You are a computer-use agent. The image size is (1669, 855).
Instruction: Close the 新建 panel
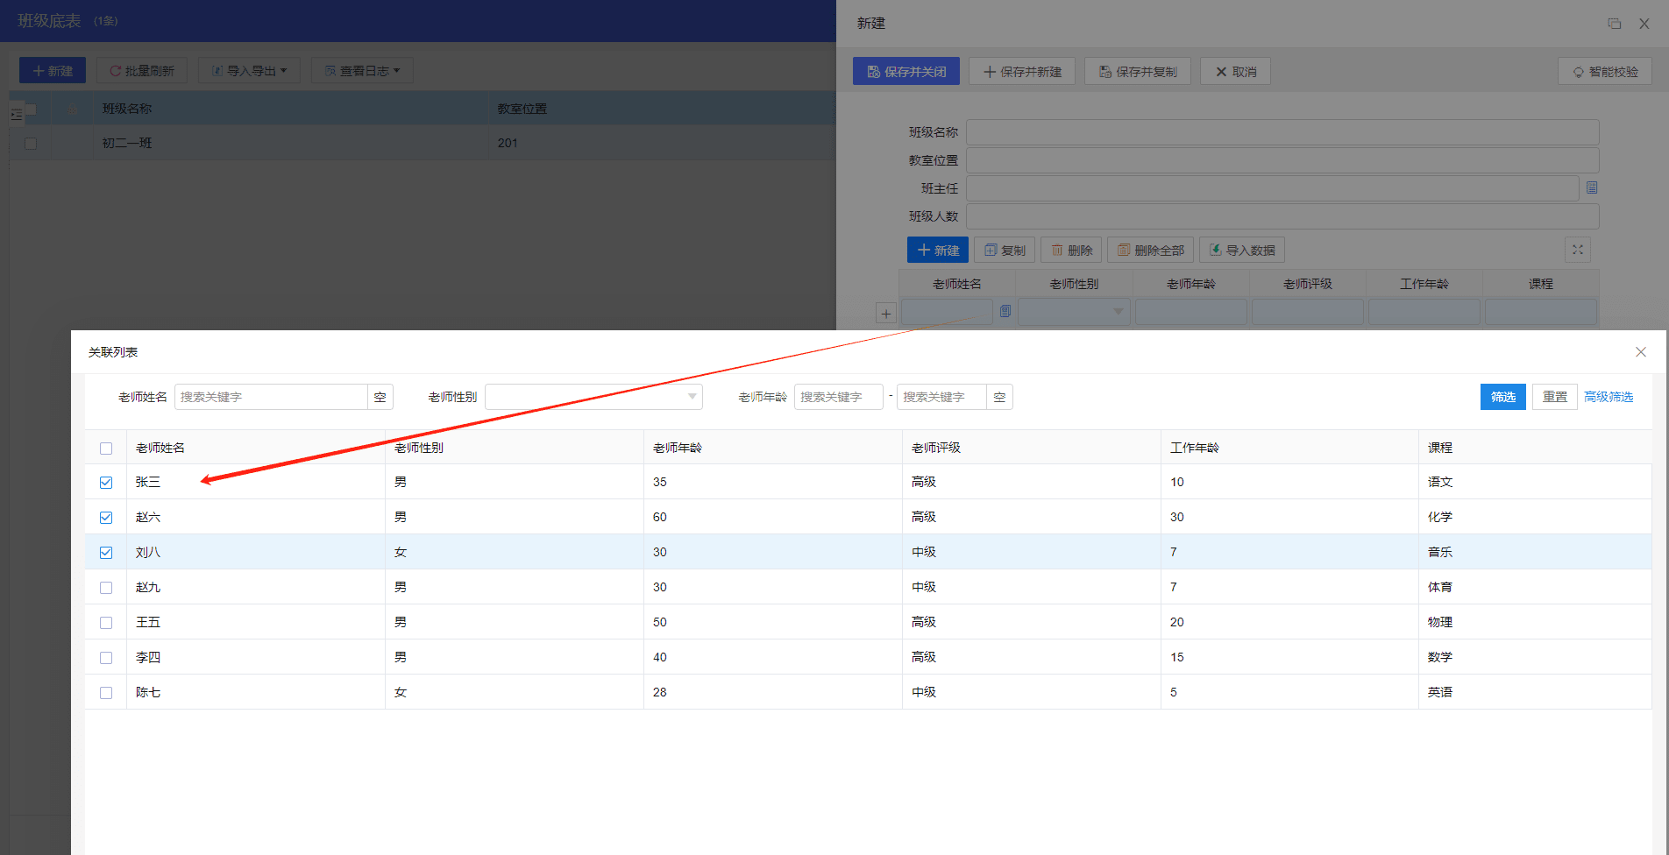tap(1644, 24)
